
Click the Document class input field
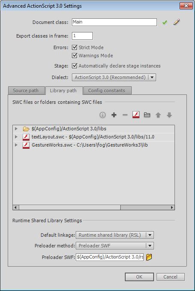point(114,22)
